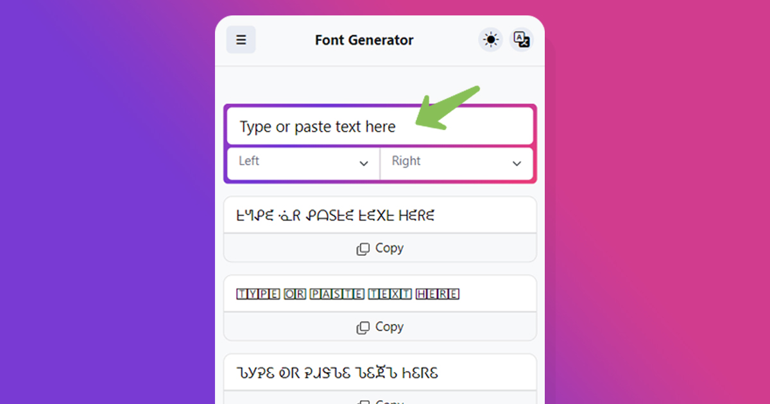Select the first syllabics font preview text
The image size is (770, 404).
click(x=334, y=215)
